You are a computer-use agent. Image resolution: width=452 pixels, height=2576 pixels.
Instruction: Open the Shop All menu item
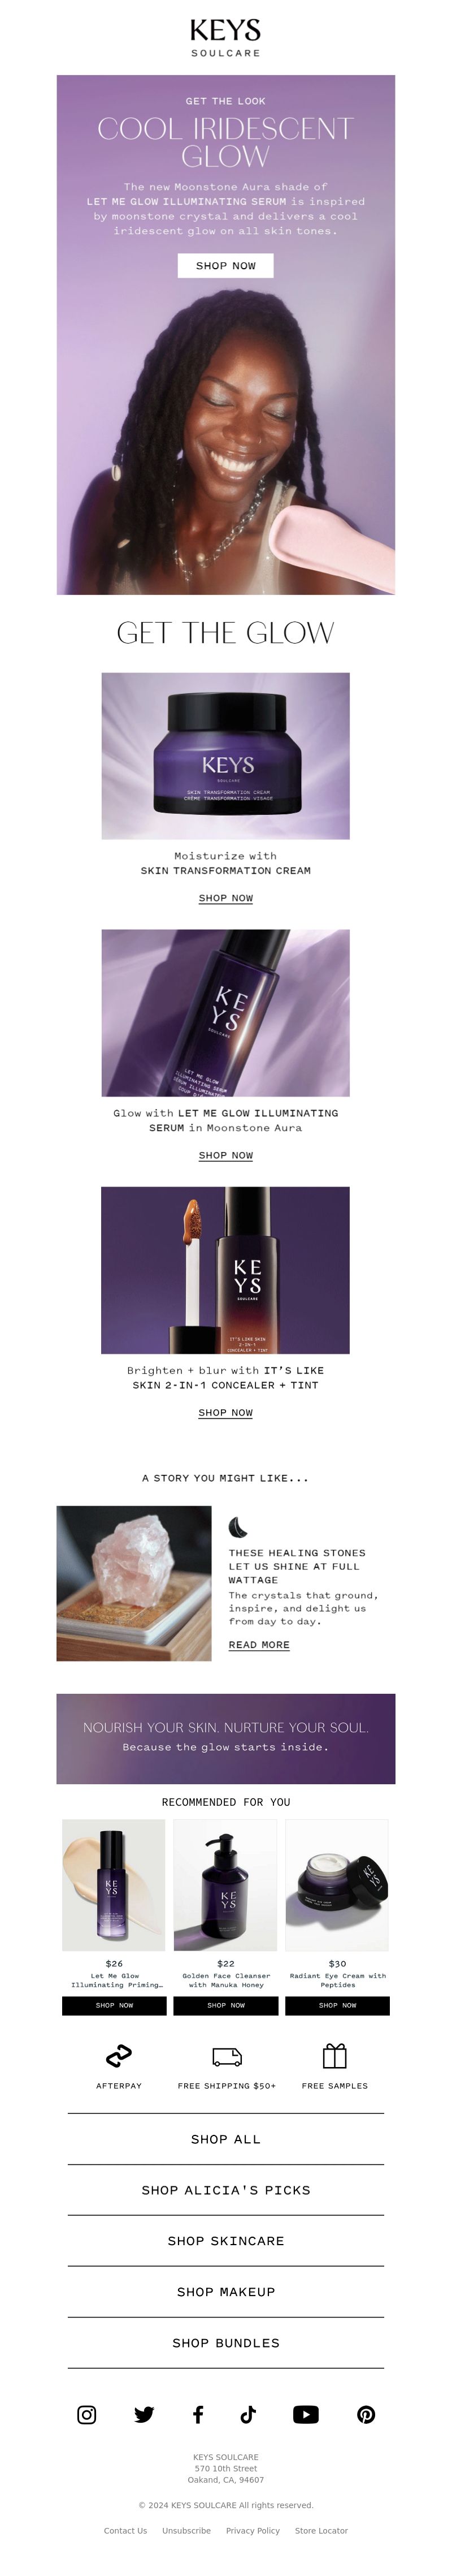pyautogui.click(x=226, y=2138)
